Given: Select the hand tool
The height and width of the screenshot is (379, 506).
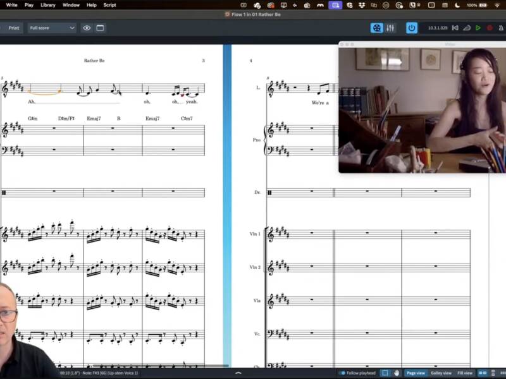Looking at the screenshot, I should click(397, 373).
